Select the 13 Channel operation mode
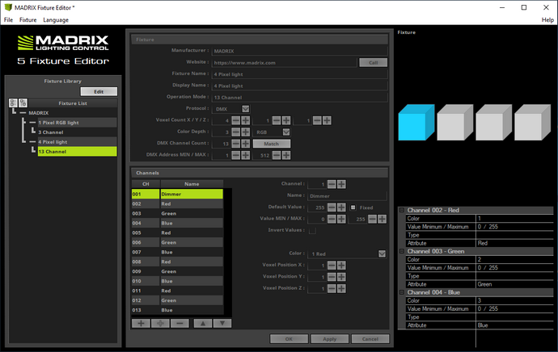 (77, 152)
